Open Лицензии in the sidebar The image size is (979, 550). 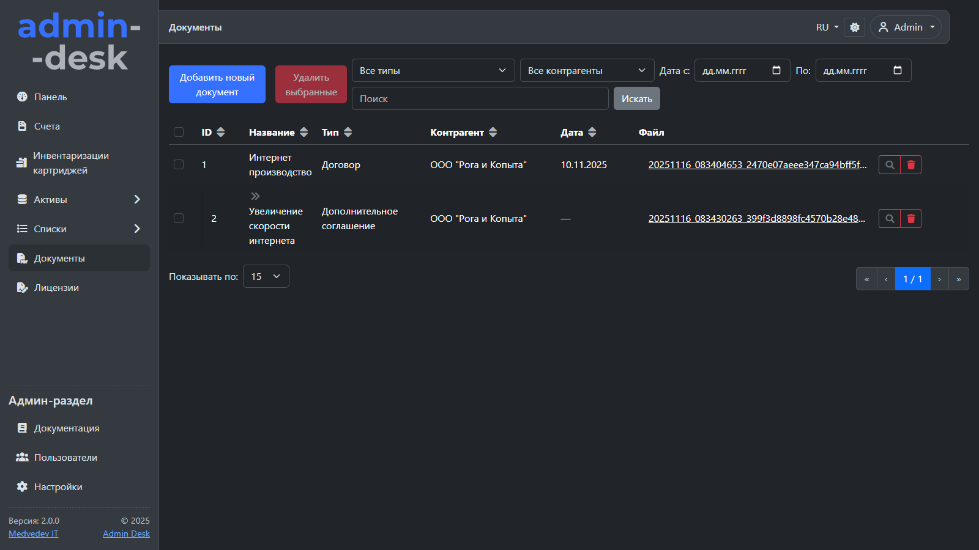coord(56,288)
